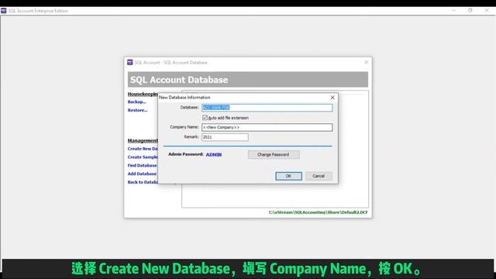Choose Create Sample Database link
The width and height of the screenshot is (496, 279).
[143, 157]
